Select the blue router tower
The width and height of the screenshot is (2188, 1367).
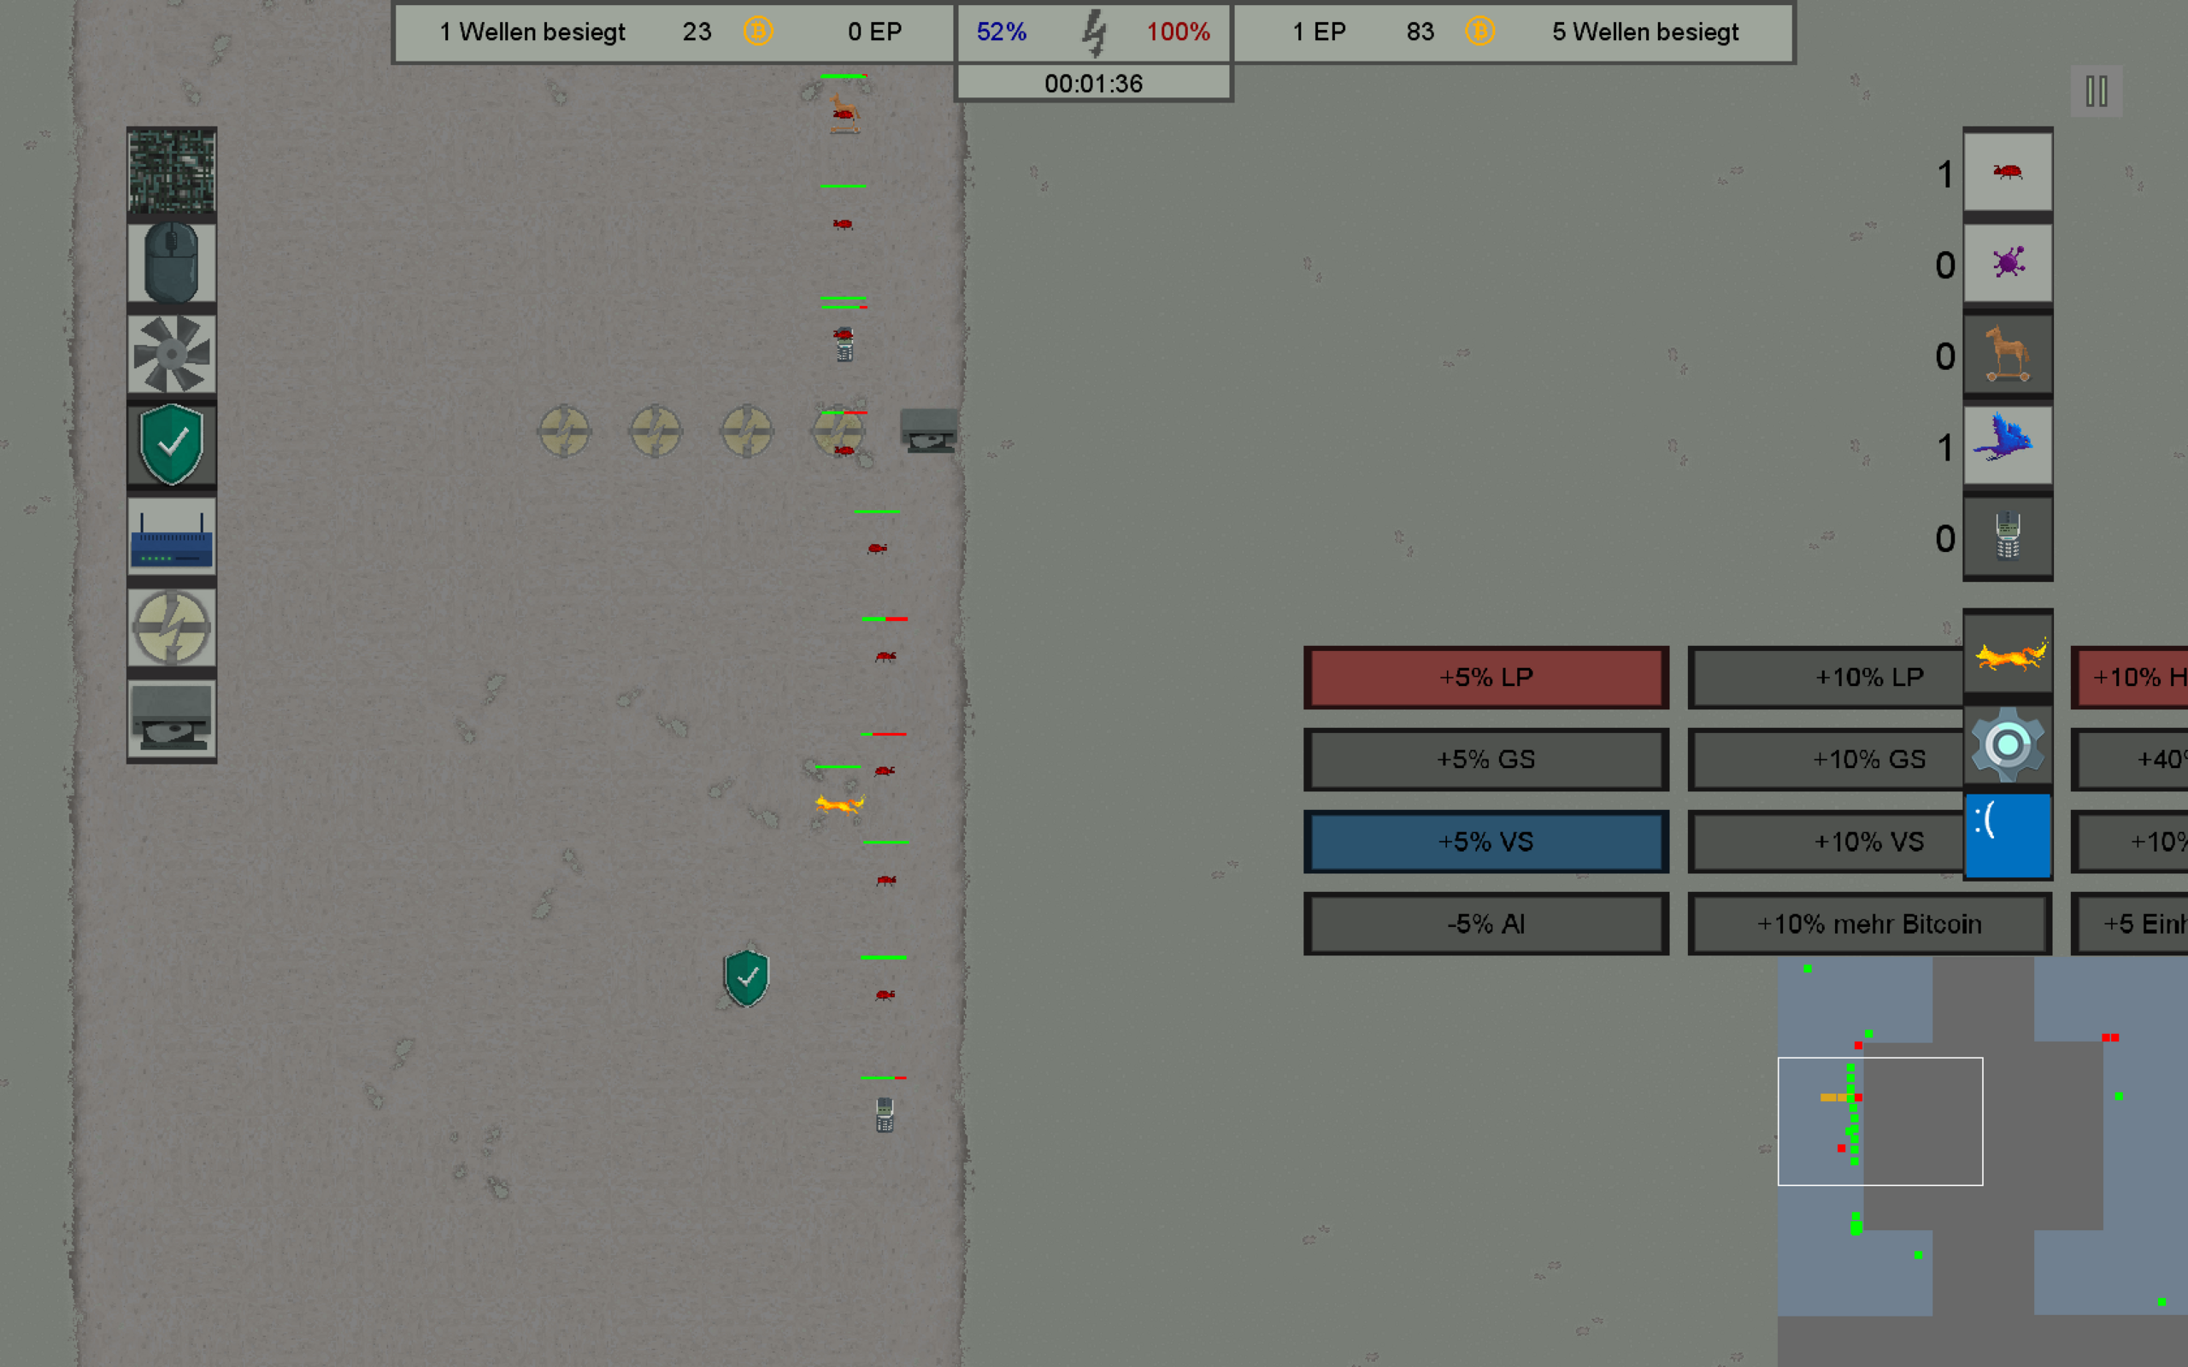tap(171, 537)
